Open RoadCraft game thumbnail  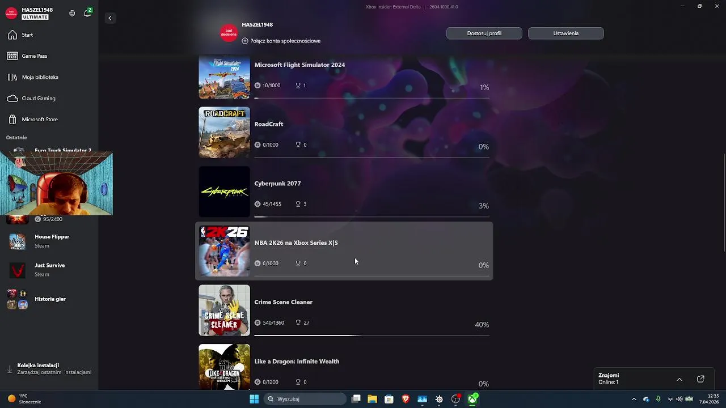(224, 132)
